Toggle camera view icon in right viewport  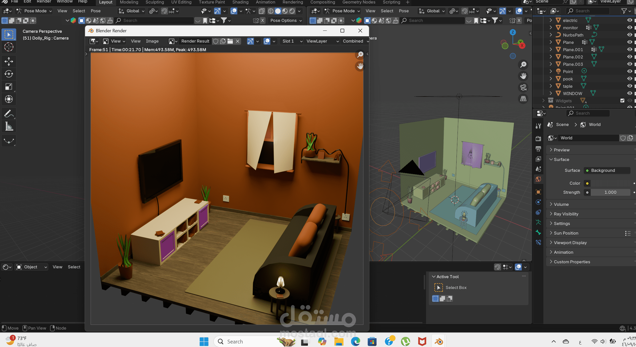pyautogui.click(x=523, y=87)
